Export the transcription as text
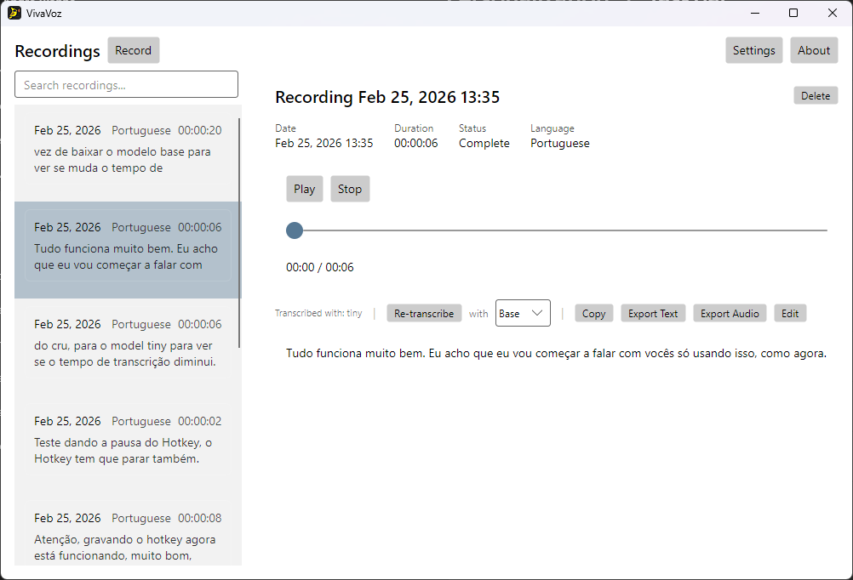Screen dimensions: 853x580 [652, 313]
